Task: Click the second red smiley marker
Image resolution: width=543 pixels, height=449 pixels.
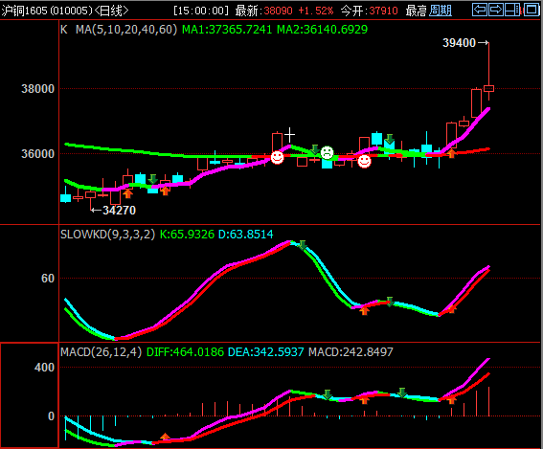Action: pos(364,161)
